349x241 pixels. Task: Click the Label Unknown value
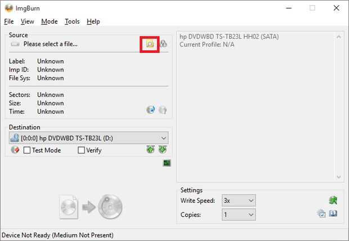click(x=51, y=61)
